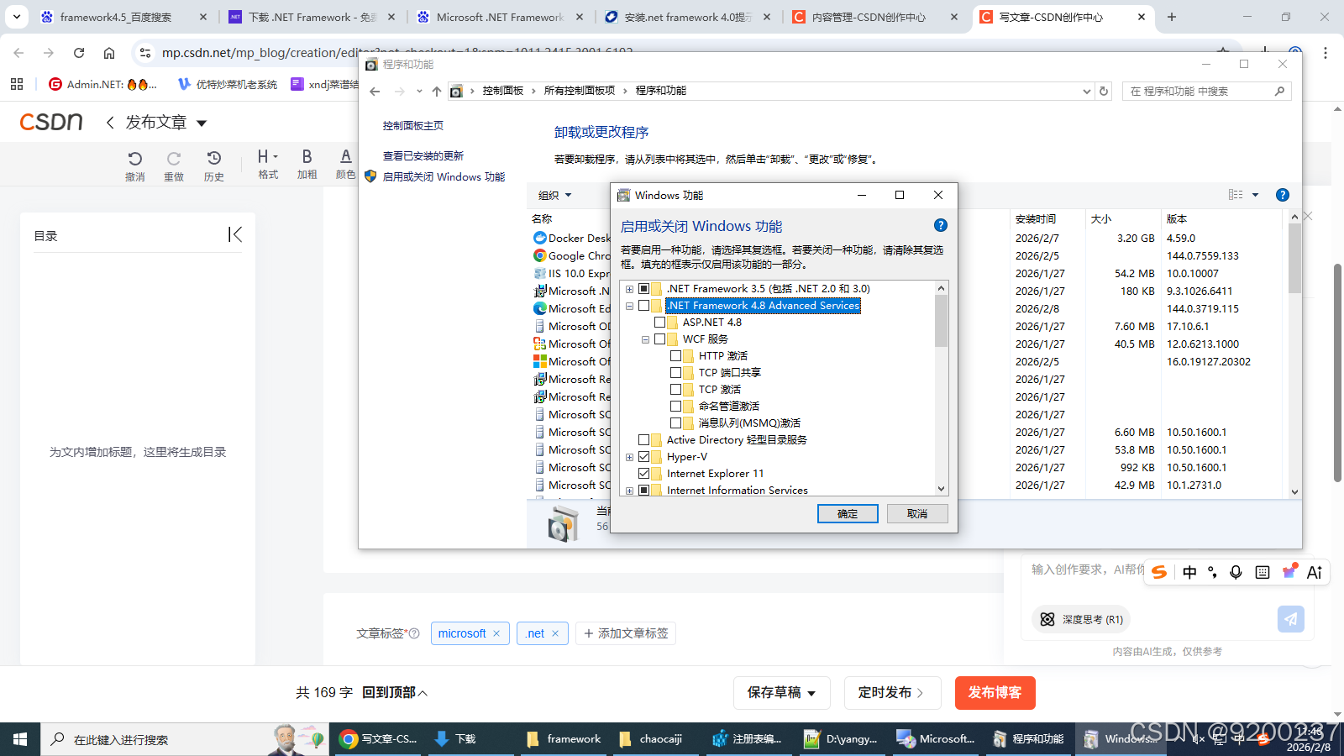Click the view options icon in Programs and Features

point(1236,195)
